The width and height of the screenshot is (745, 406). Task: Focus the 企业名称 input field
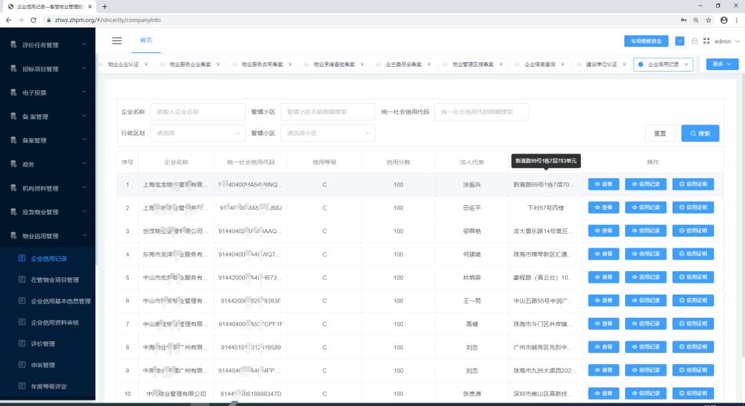tap(197, 111)
